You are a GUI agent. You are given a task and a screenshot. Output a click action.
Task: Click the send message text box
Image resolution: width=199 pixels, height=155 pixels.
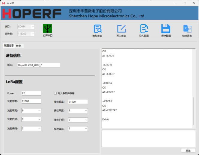[149, 139]
